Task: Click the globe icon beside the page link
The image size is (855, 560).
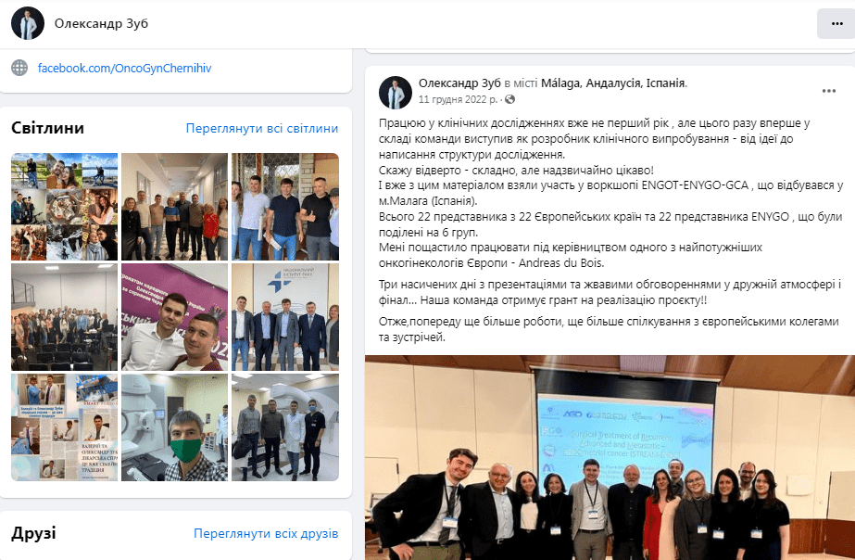Action: pos(19,69)
